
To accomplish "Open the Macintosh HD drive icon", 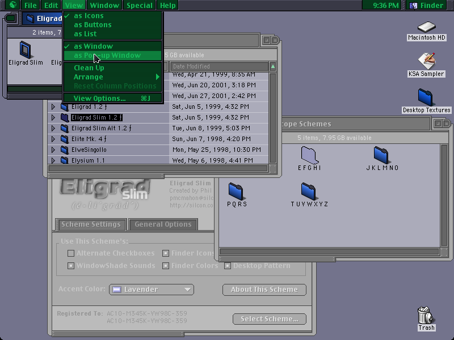I will click(426, 27).
